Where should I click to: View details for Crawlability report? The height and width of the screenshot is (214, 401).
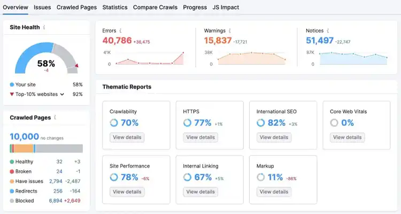(x=127, y=137)
